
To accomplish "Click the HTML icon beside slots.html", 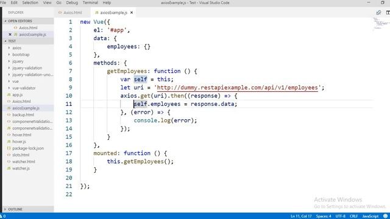I will click(9, 155).
